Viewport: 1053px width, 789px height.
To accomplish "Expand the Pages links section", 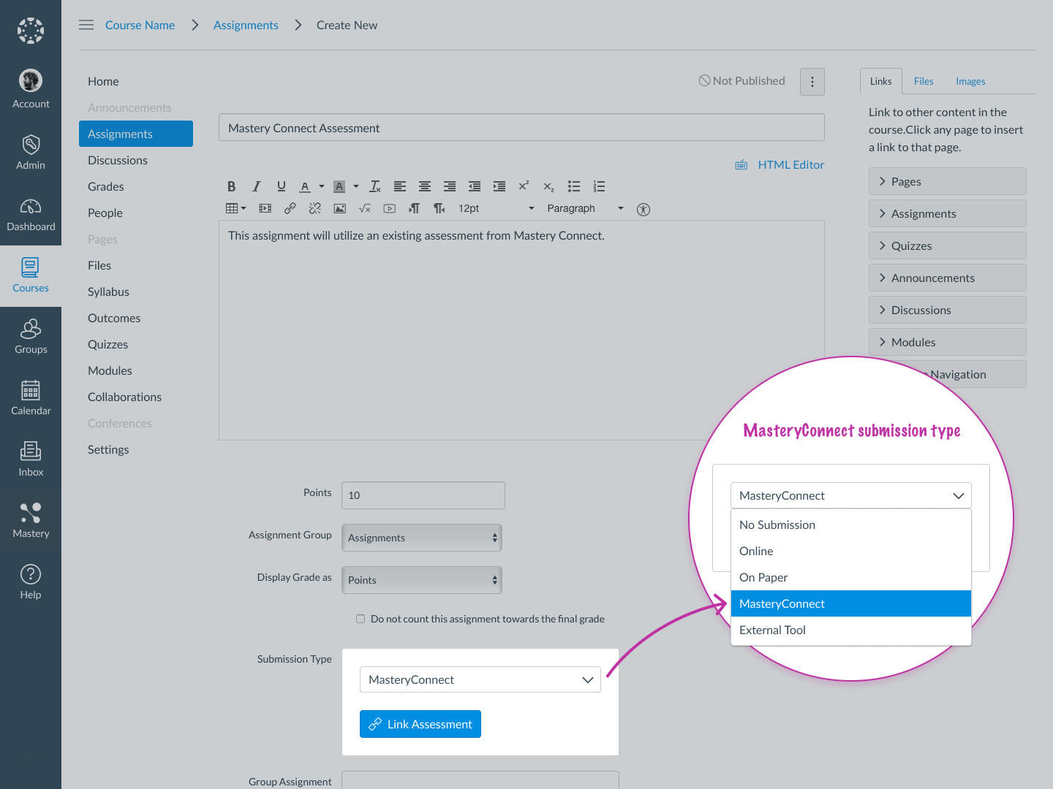I will click(948, 181).
